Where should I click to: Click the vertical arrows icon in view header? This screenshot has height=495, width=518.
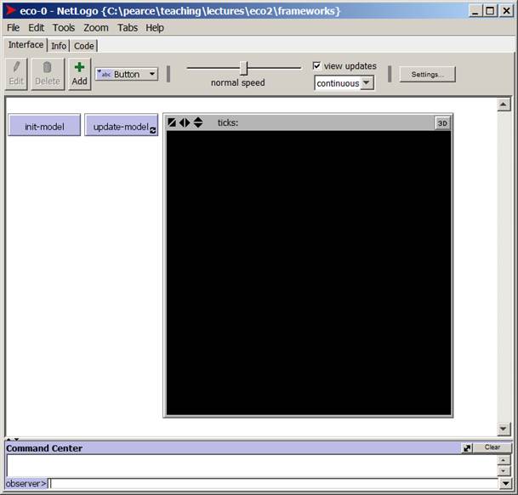click(198, 122)
